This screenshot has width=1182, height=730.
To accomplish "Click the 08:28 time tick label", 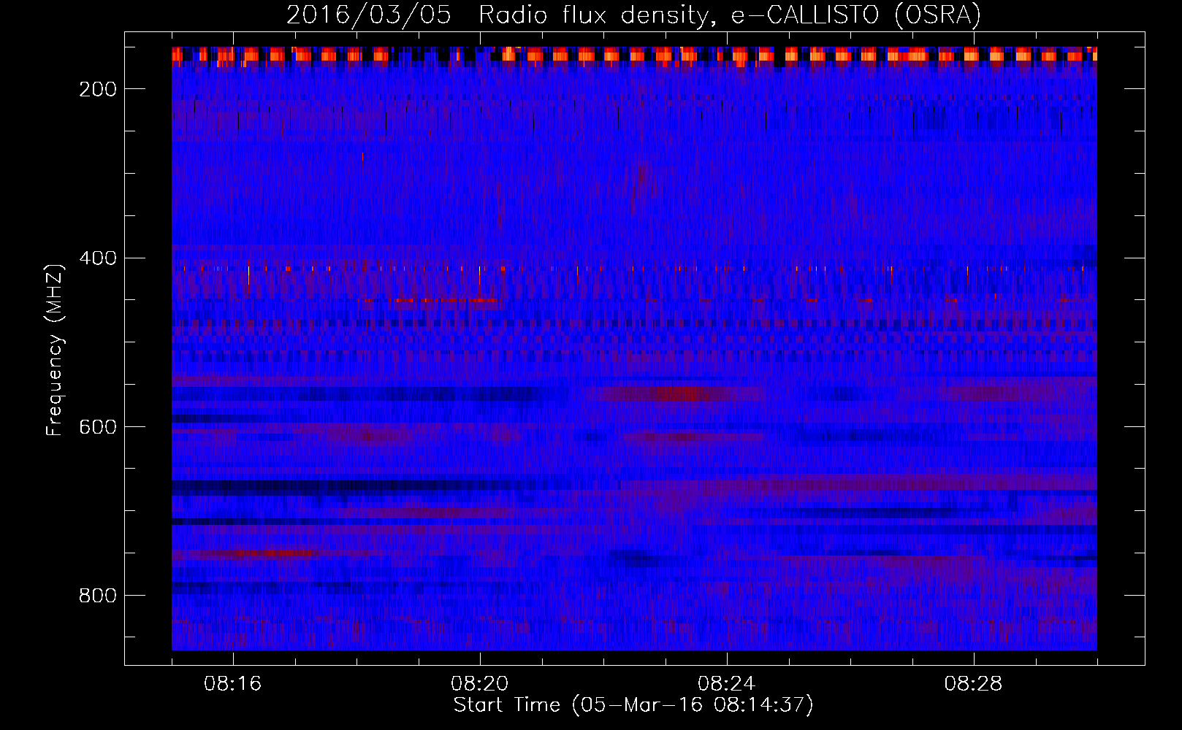I will [x=974, y=684].
